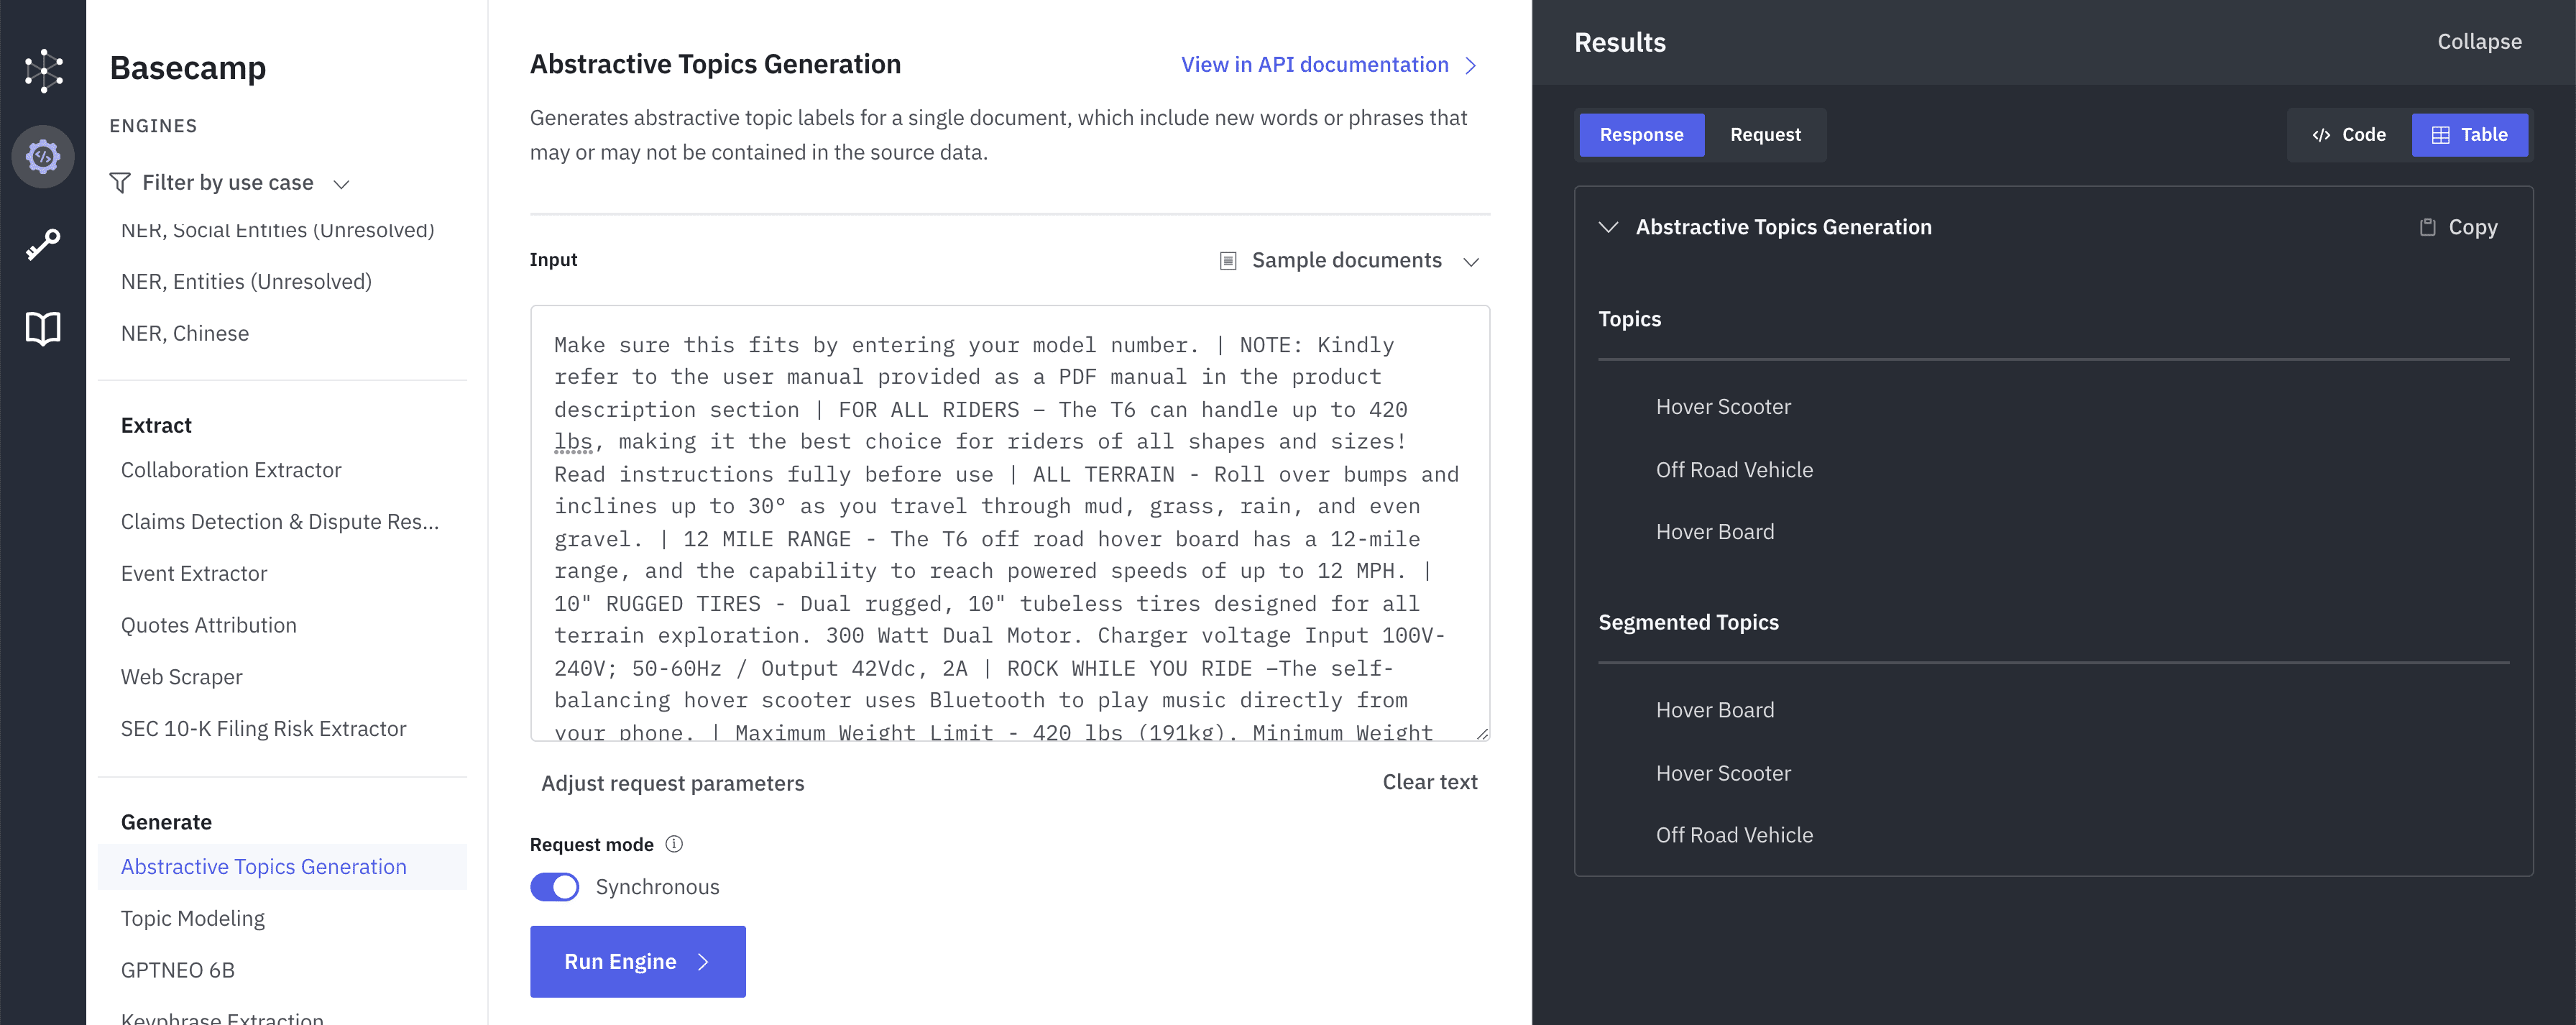Screen dimensions: 2576x1025
Task: Click the Sample documents list icon
Action: 1228,261
